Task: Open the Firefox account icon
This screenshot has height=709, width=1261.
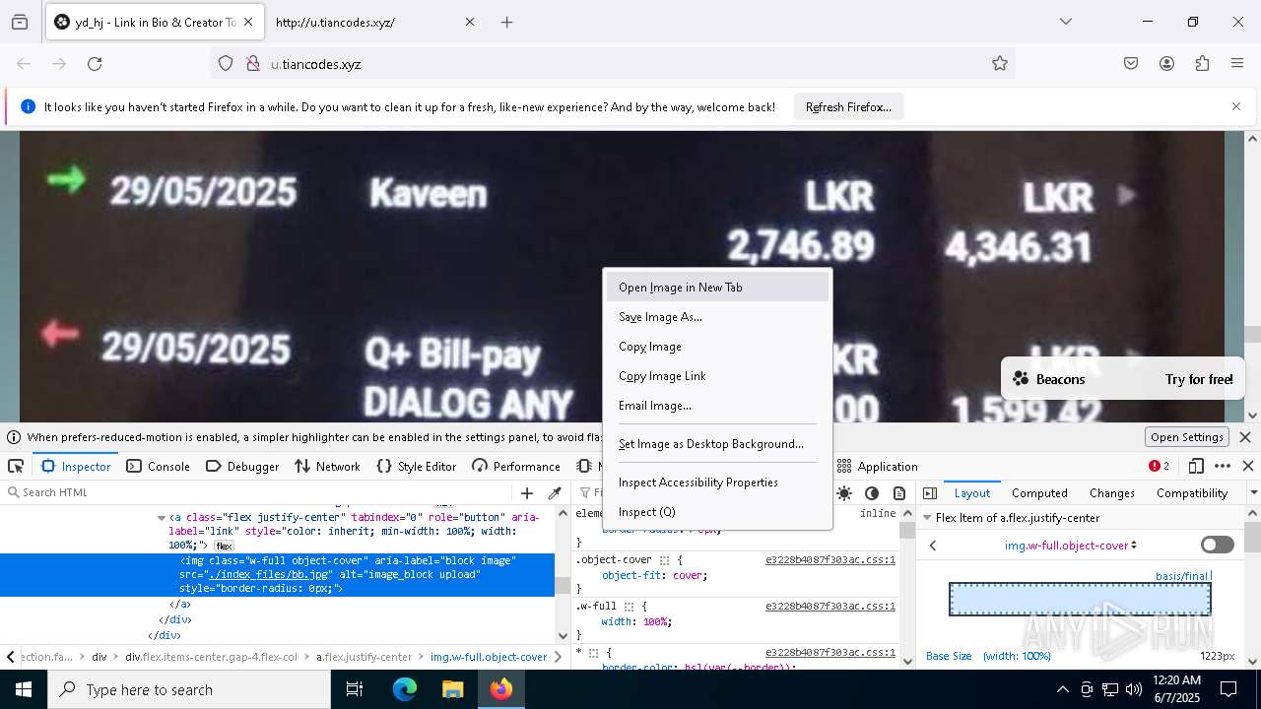Action: coord(1166,64)
